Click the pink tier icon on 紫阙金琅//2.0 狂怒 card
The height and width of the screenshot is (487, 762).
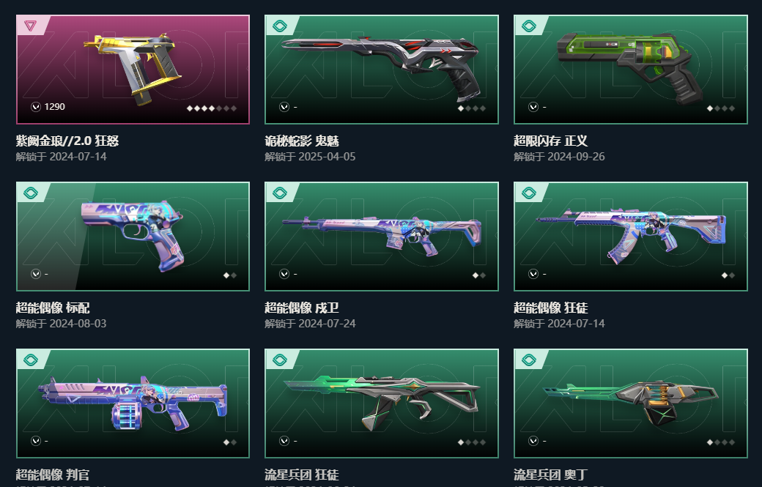30,26
